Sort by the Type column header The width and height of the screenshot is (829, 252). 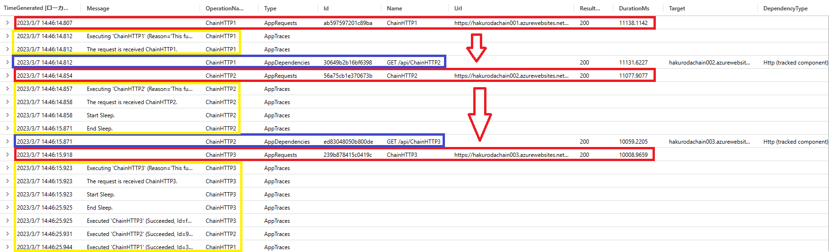click(270, 8)
